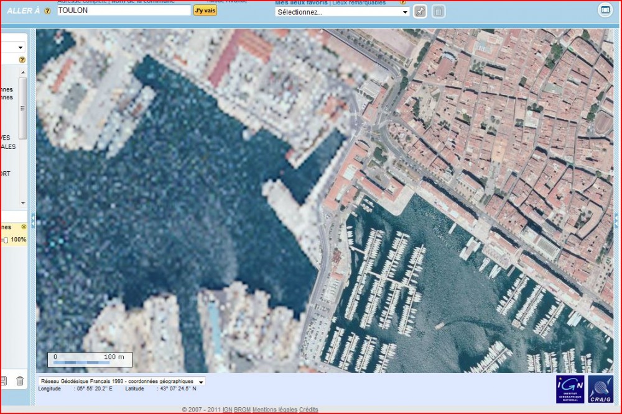Click the layer list scrollbar thumb
This screenshot has height=414, width=622.
[23, 108]
